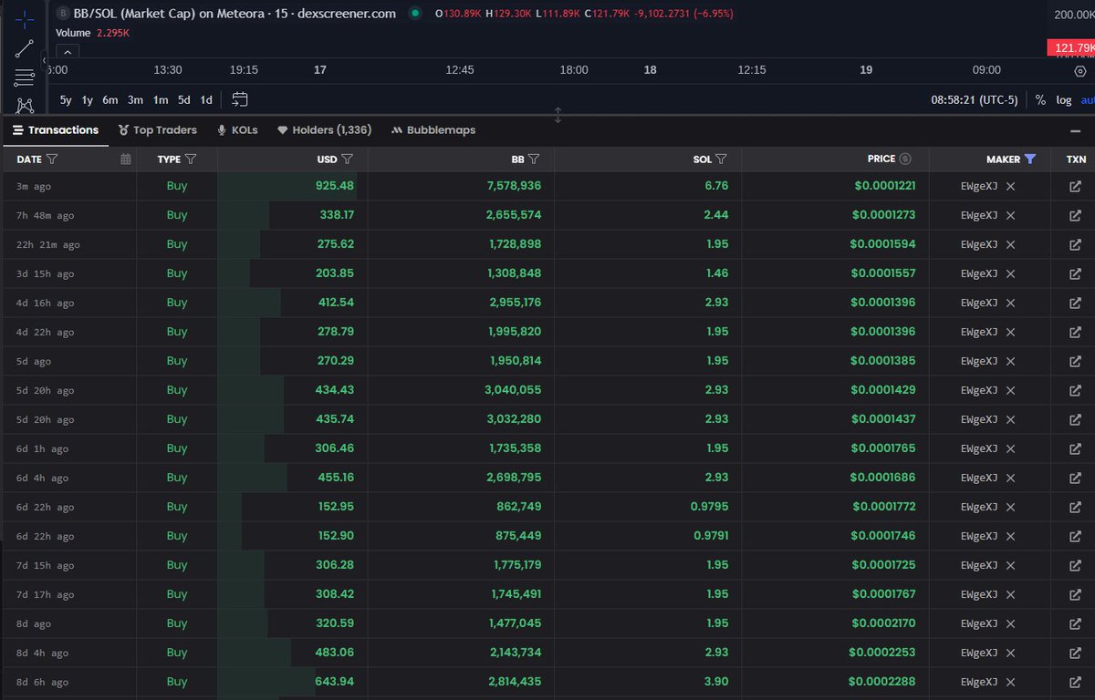Toggle the PRICE column currency icon
The height and width of the screenshot is (700, 1095).
(905, 159)
